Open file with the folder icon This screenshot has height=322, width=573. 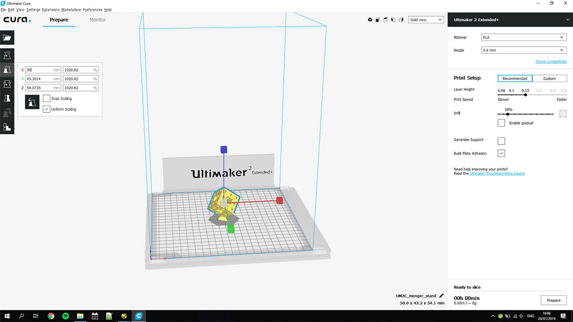click(7, 38)
